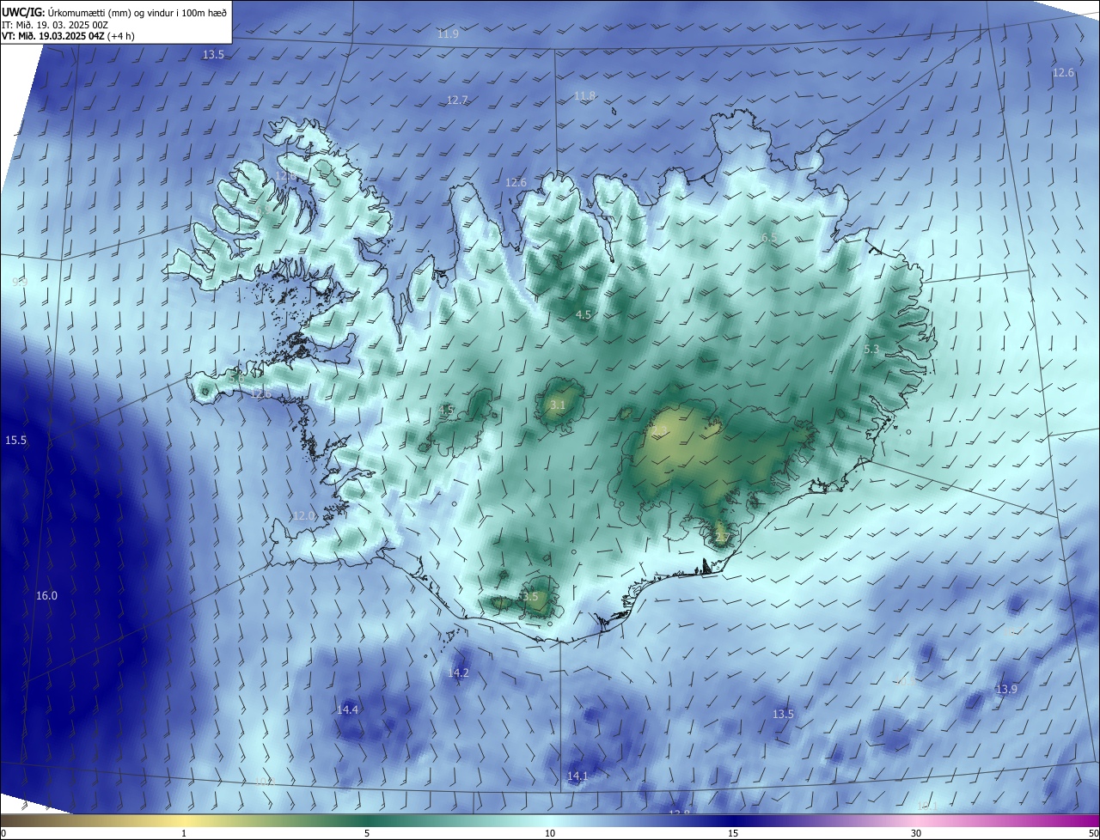Click the 10 tick on the color scale
This screenshot has height=840, width=1100.
click(x=550, y=833)
